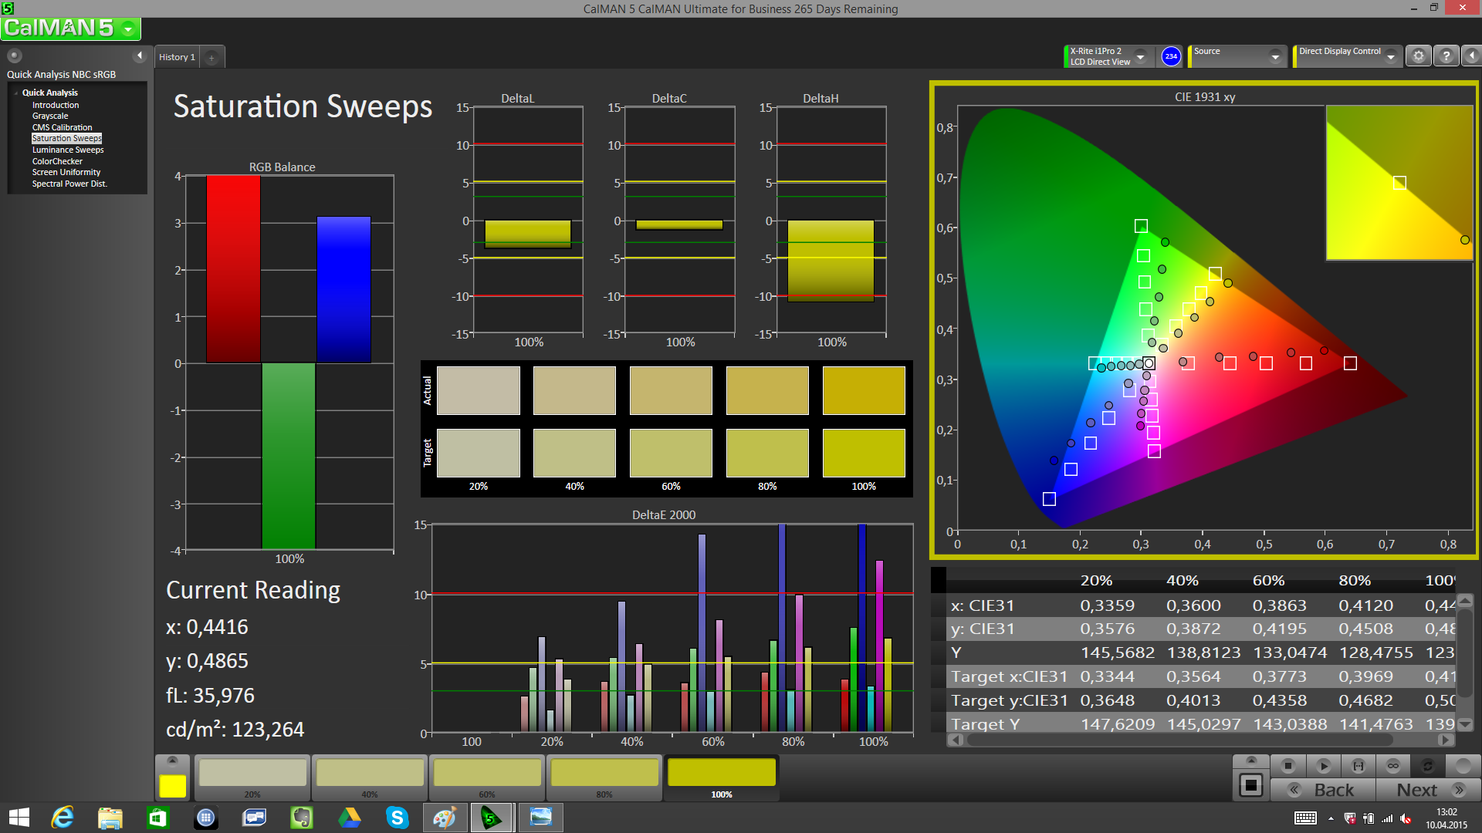Open the CalMAN 5 main menu dropdown
The image size is (1482, 833).
[x=128, y=29]
